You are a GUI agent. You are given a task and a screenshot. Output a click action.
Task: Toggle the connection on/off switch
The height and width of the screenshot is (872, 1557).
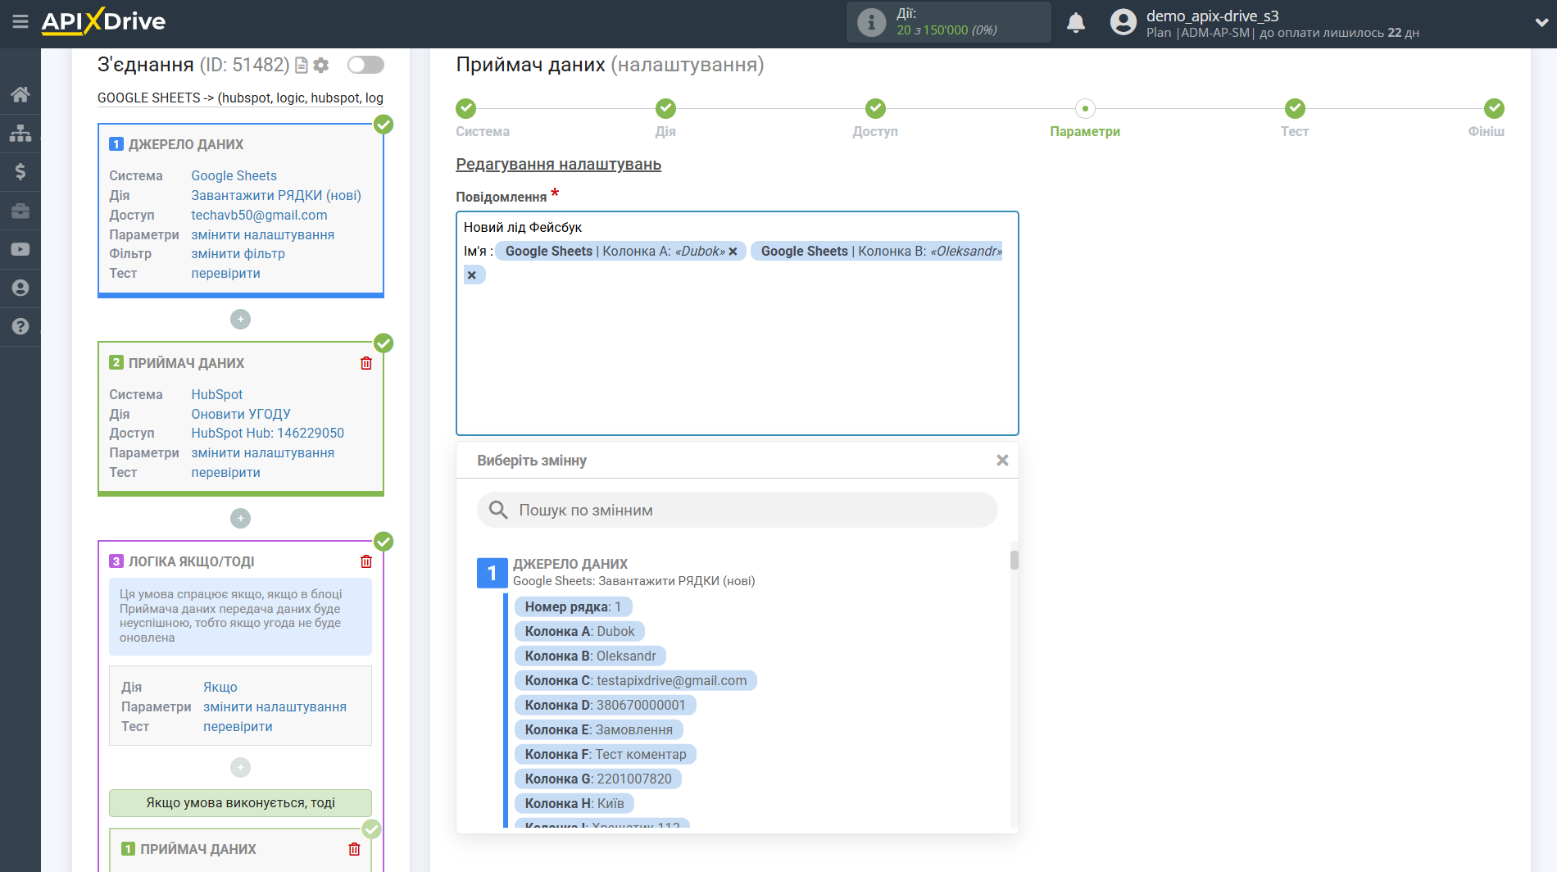(x=365, y=65)
